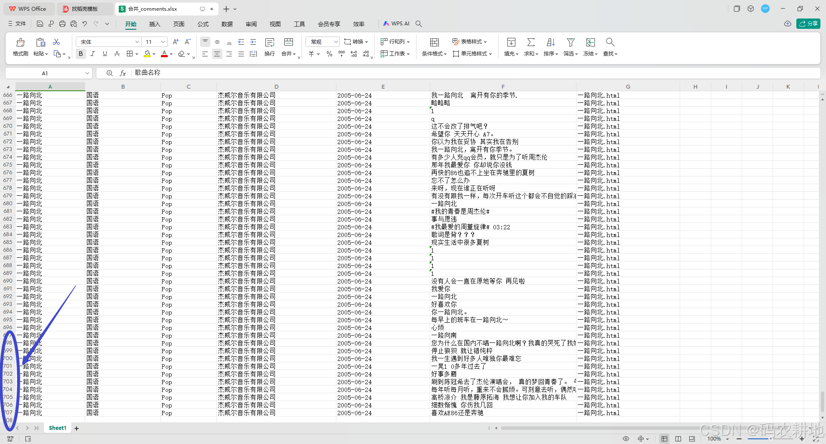Open the 视图 View ribbon tab

coord(275,24)
